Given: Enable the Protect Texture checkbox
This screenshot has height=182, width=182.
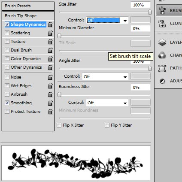Looking at the screenshot, I should (7, 112).
